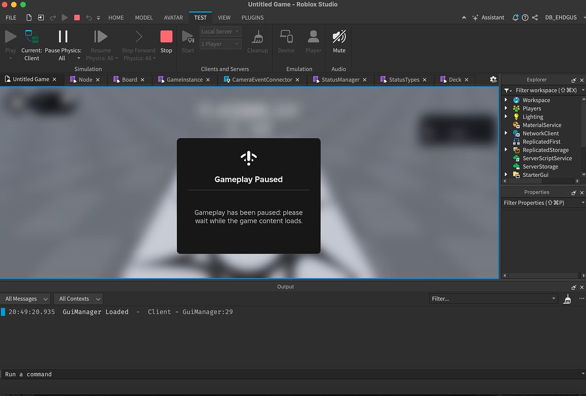
Task: Click the share icon near username
Action: coord(535,18)
